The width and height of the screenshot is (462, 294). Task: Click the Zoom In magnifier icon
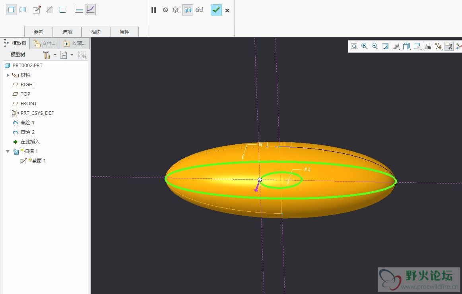pos(365,46)
